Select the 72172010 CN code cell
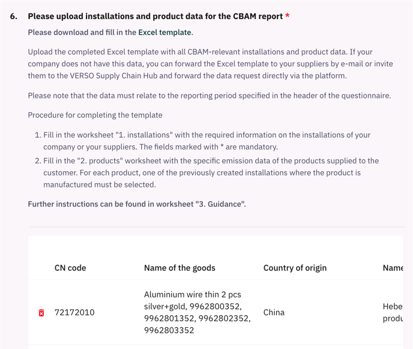This screenshot has height=349, width=413. coord(74,312)
